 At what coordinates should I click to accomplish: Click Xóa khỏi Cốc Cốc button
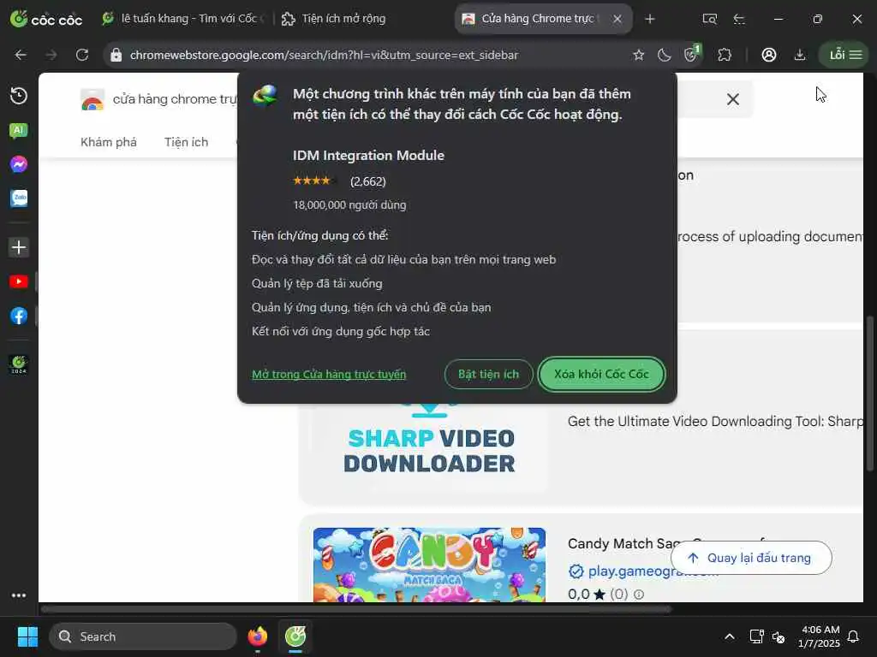pyautogui.click(x=601, y=375)
